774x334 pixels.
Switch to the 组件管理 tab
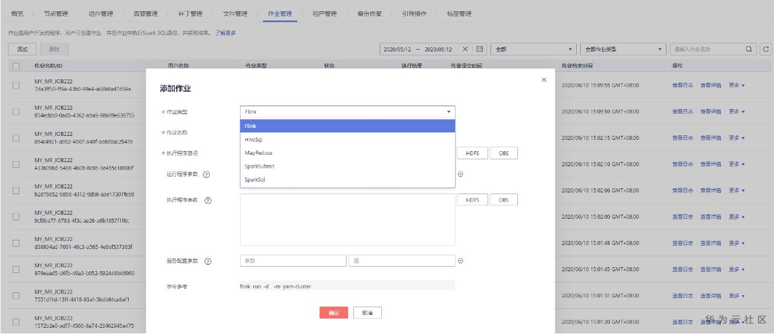pos(101,14)
